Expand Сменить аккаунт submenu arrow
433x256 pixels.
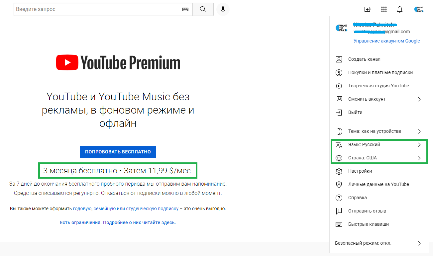pyautogui.click(x=419, y=99)
